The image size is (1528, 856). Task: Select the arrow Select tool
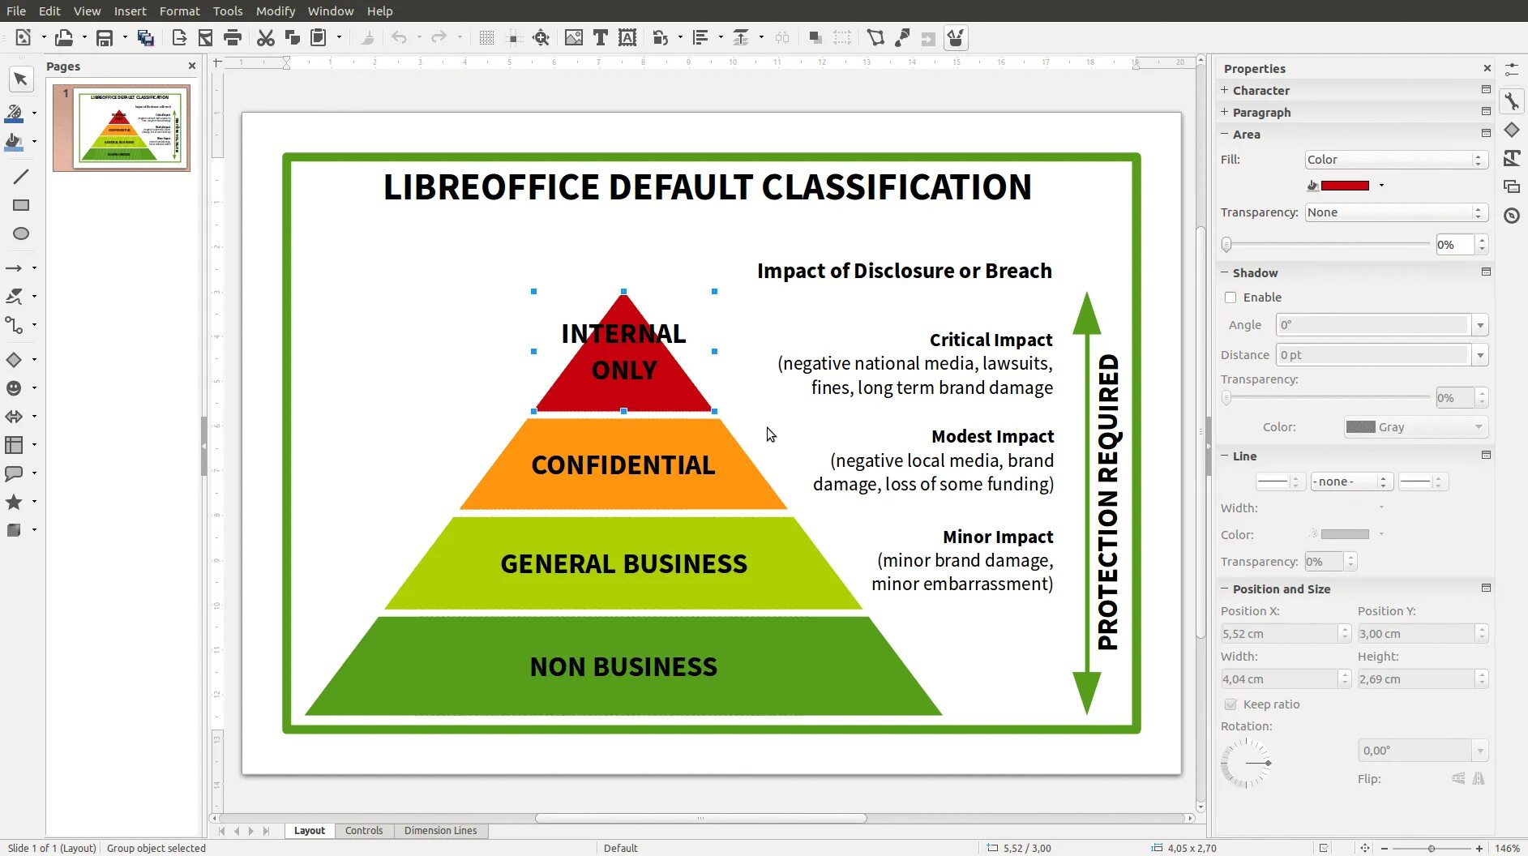(21, 79)
